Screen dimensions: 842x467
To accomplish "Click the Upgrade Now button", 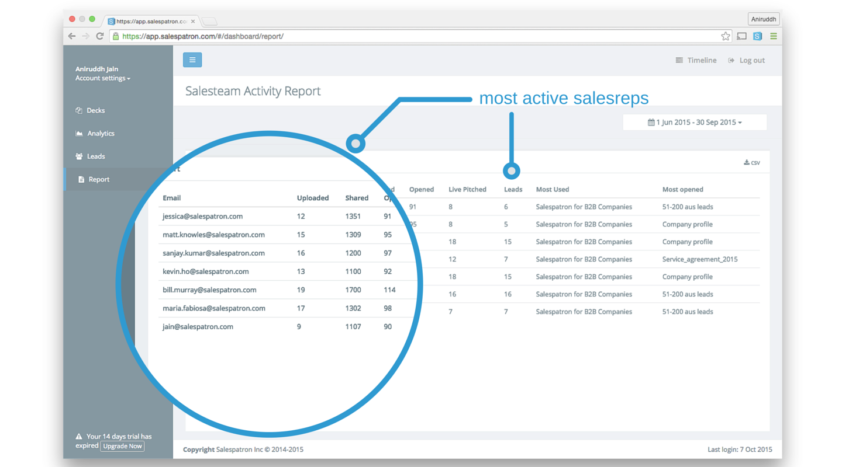I will point(123,446).
